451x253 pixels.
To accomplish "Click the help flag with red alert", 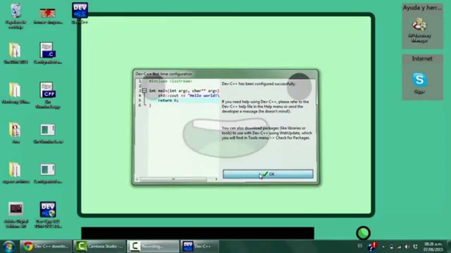I will click(x=372, y=246).
